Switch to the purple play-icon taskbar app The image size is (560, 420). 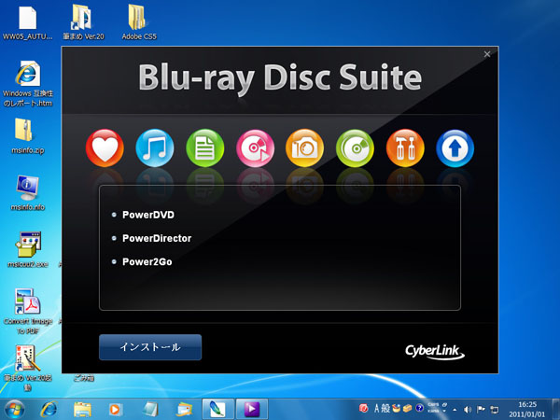click(252, 410)
